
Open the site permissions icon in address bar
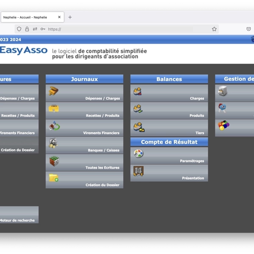pyautogui.click(x=35, y=29)
